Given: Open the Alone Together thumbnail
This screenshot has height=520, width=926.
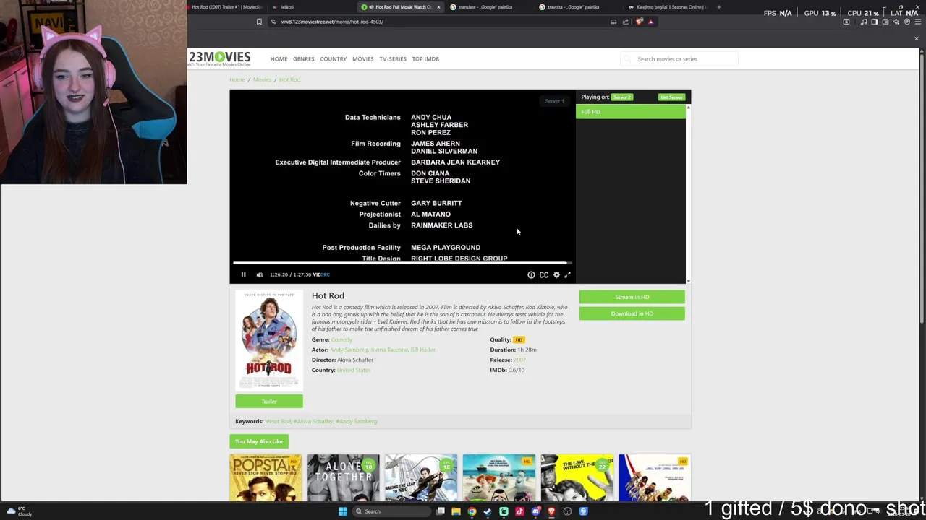Looking at the screenshot, I should (x=344, y=477).
